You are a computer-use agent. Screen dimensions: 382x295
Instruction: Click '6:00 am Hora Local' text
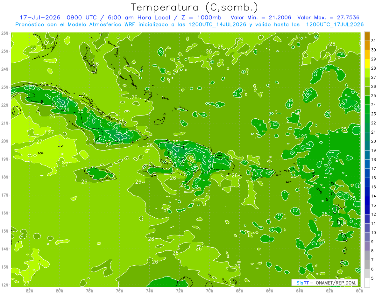(x=139, y=18)
